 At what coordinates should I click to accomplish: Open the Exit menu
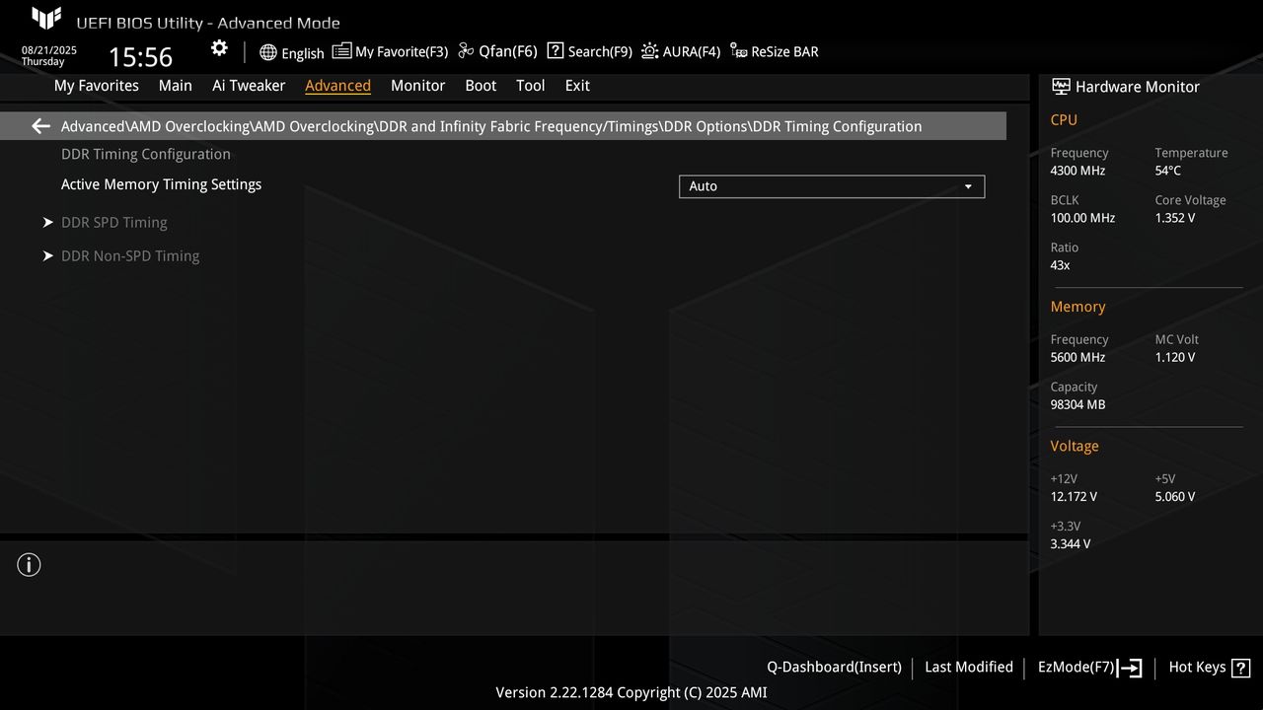point(576,86)
